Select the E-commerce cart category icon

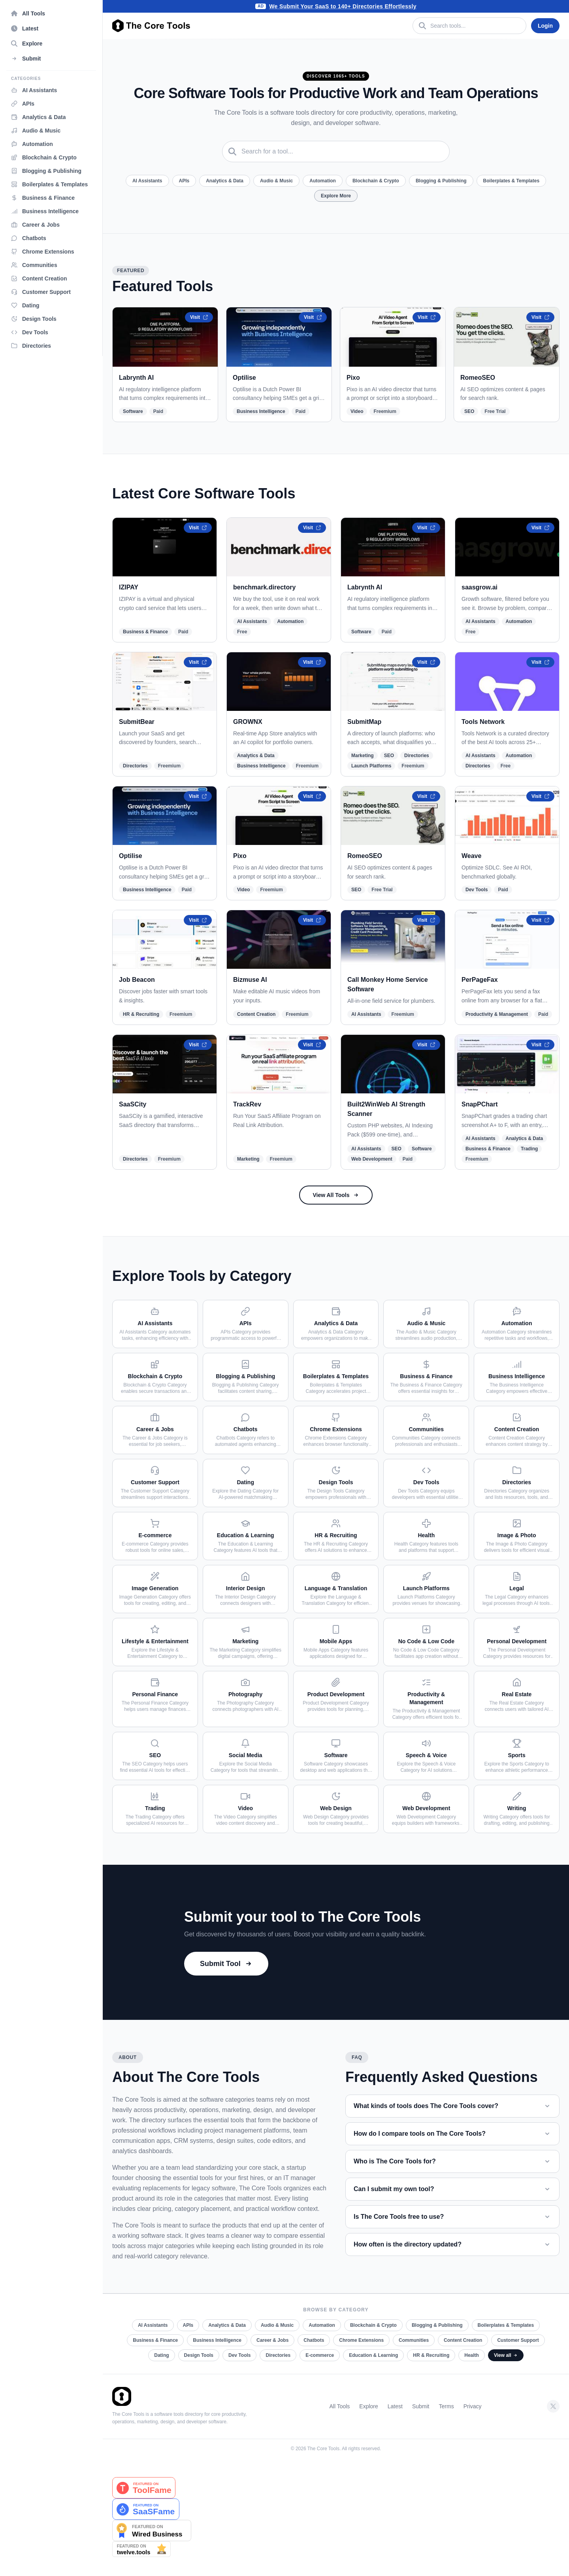coord(155,1523)
